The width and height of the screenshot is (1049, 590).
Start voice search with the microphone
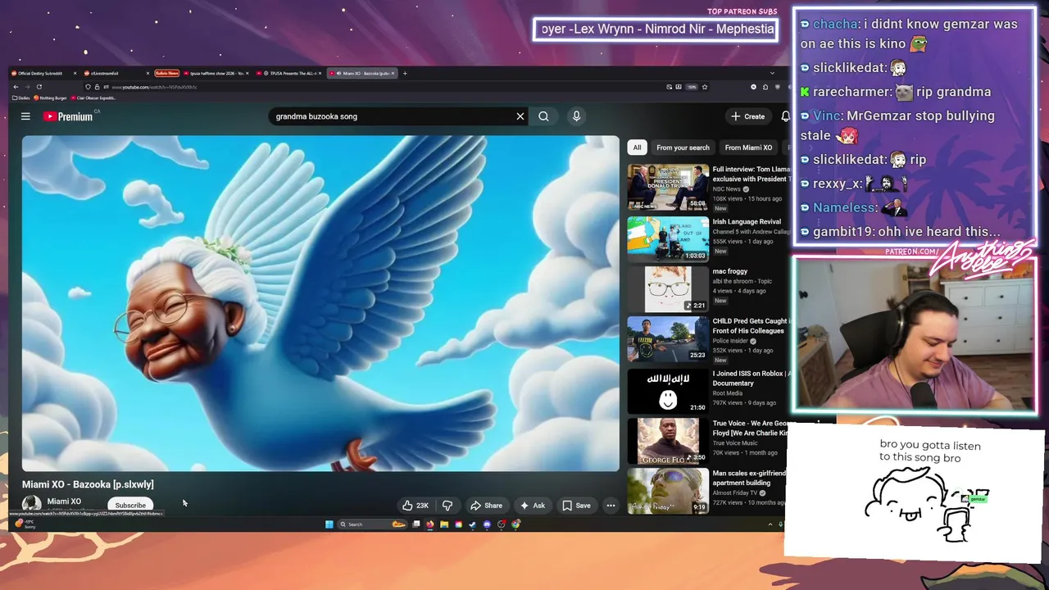coord(576,116)
